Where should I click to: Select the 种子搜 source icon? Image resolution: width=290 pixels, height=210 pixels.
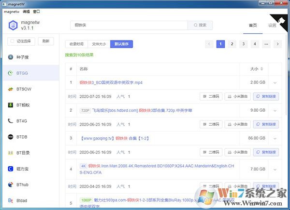click(x=11, y=57)
